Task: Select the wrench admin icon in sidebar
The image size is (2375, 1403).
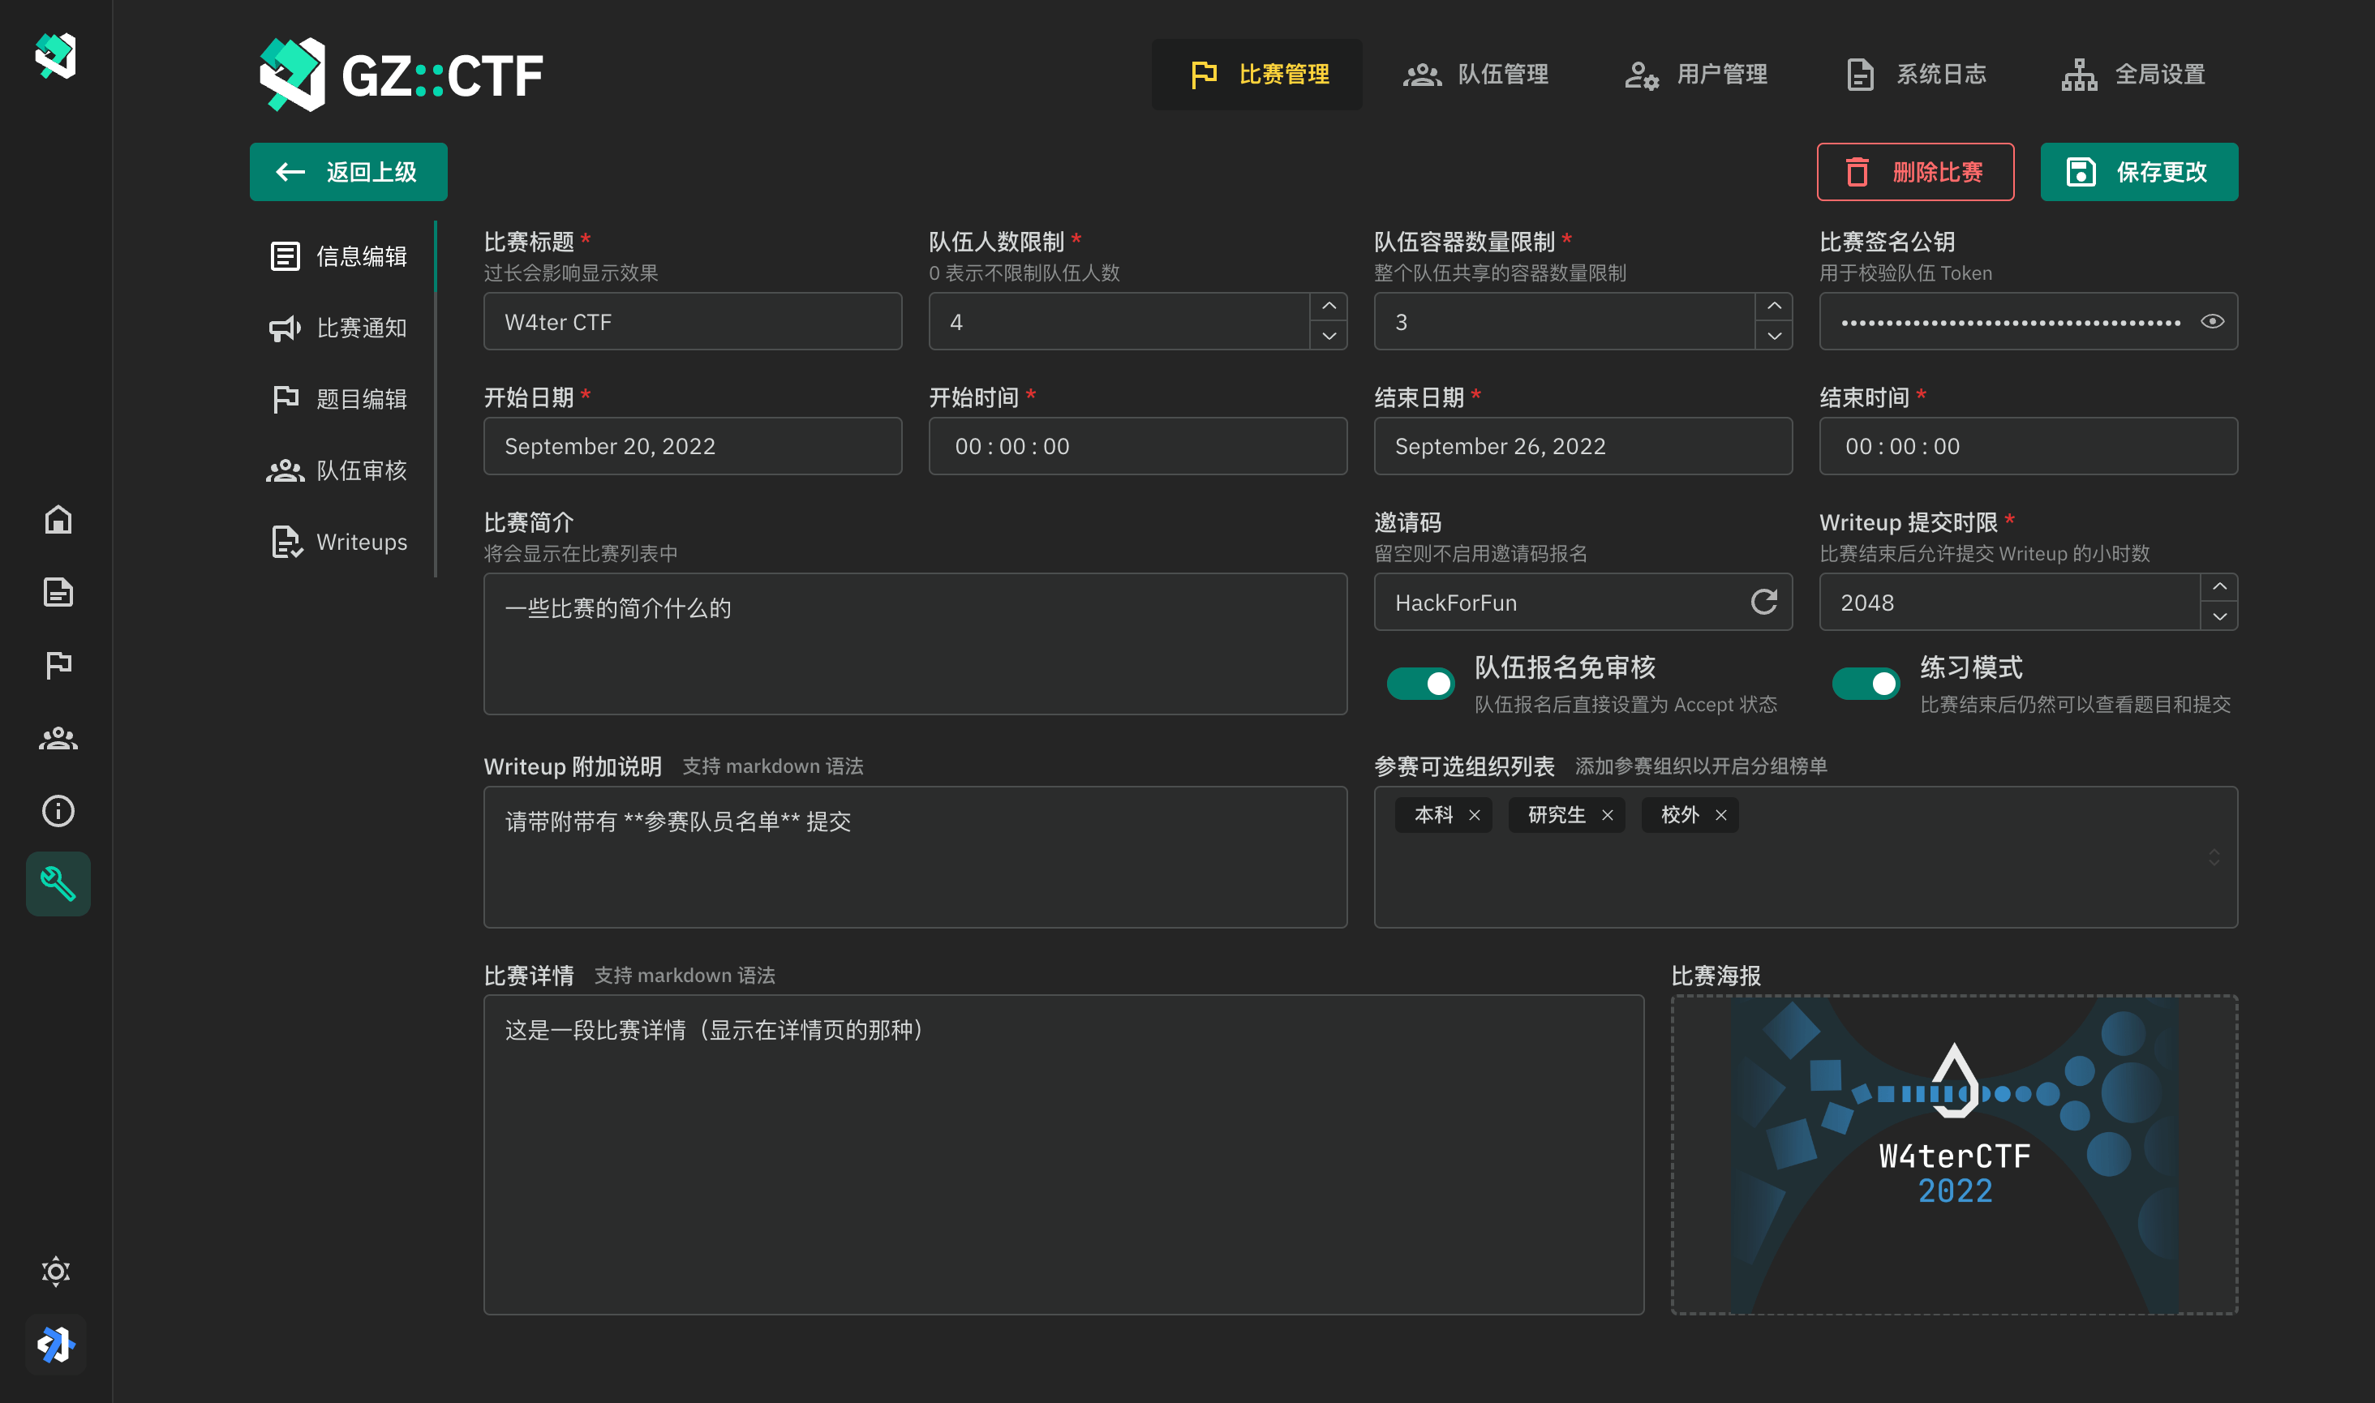Action: click(58, 884)
